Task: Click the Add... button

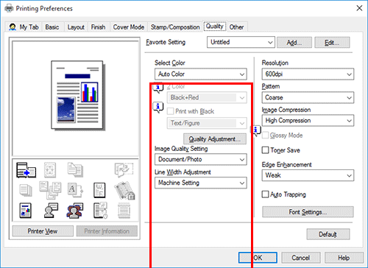Action: [x=294, y=43]
